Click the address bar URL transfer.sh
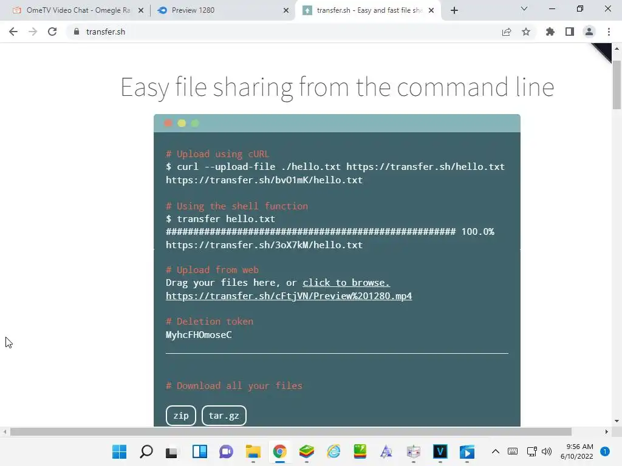The height and width of the screenshot is (466, 622). [x=106, y=32]
